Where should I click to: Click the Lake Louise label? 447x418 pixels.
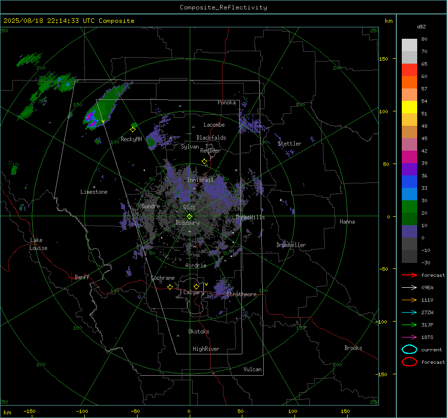click(x=38, y=244)
